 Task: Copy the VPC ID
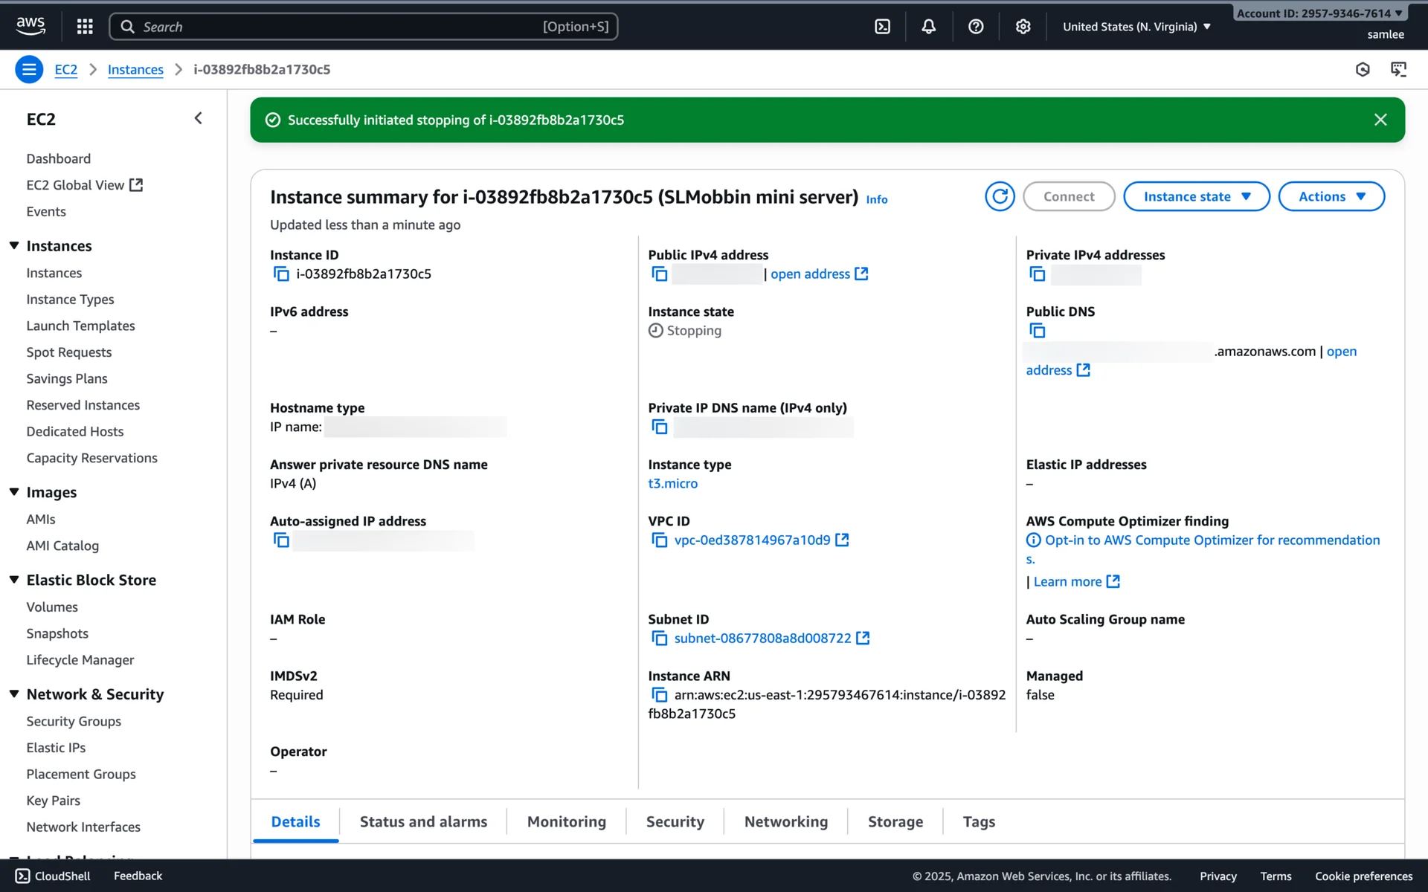click(x=659, y=540)
